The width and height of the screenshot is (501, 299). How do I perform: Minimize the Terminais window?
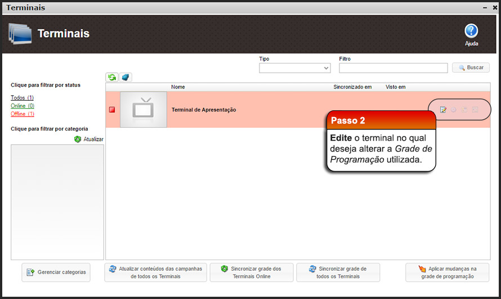click(x=485, y=7)
